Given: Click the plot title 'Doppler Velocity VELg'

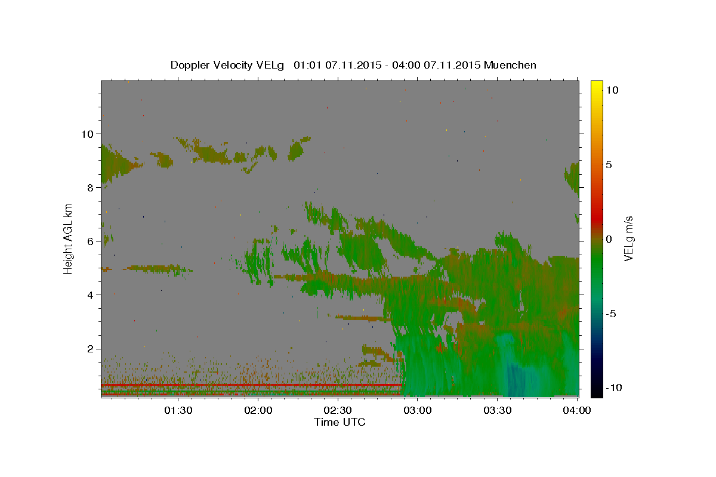Looking at the screenshot, I should tap(229, 65).
